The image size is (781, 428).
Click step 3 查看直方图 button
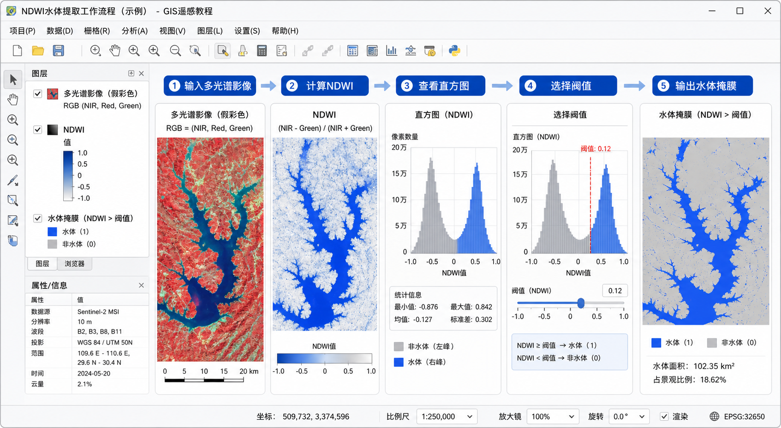pos(441,86)
